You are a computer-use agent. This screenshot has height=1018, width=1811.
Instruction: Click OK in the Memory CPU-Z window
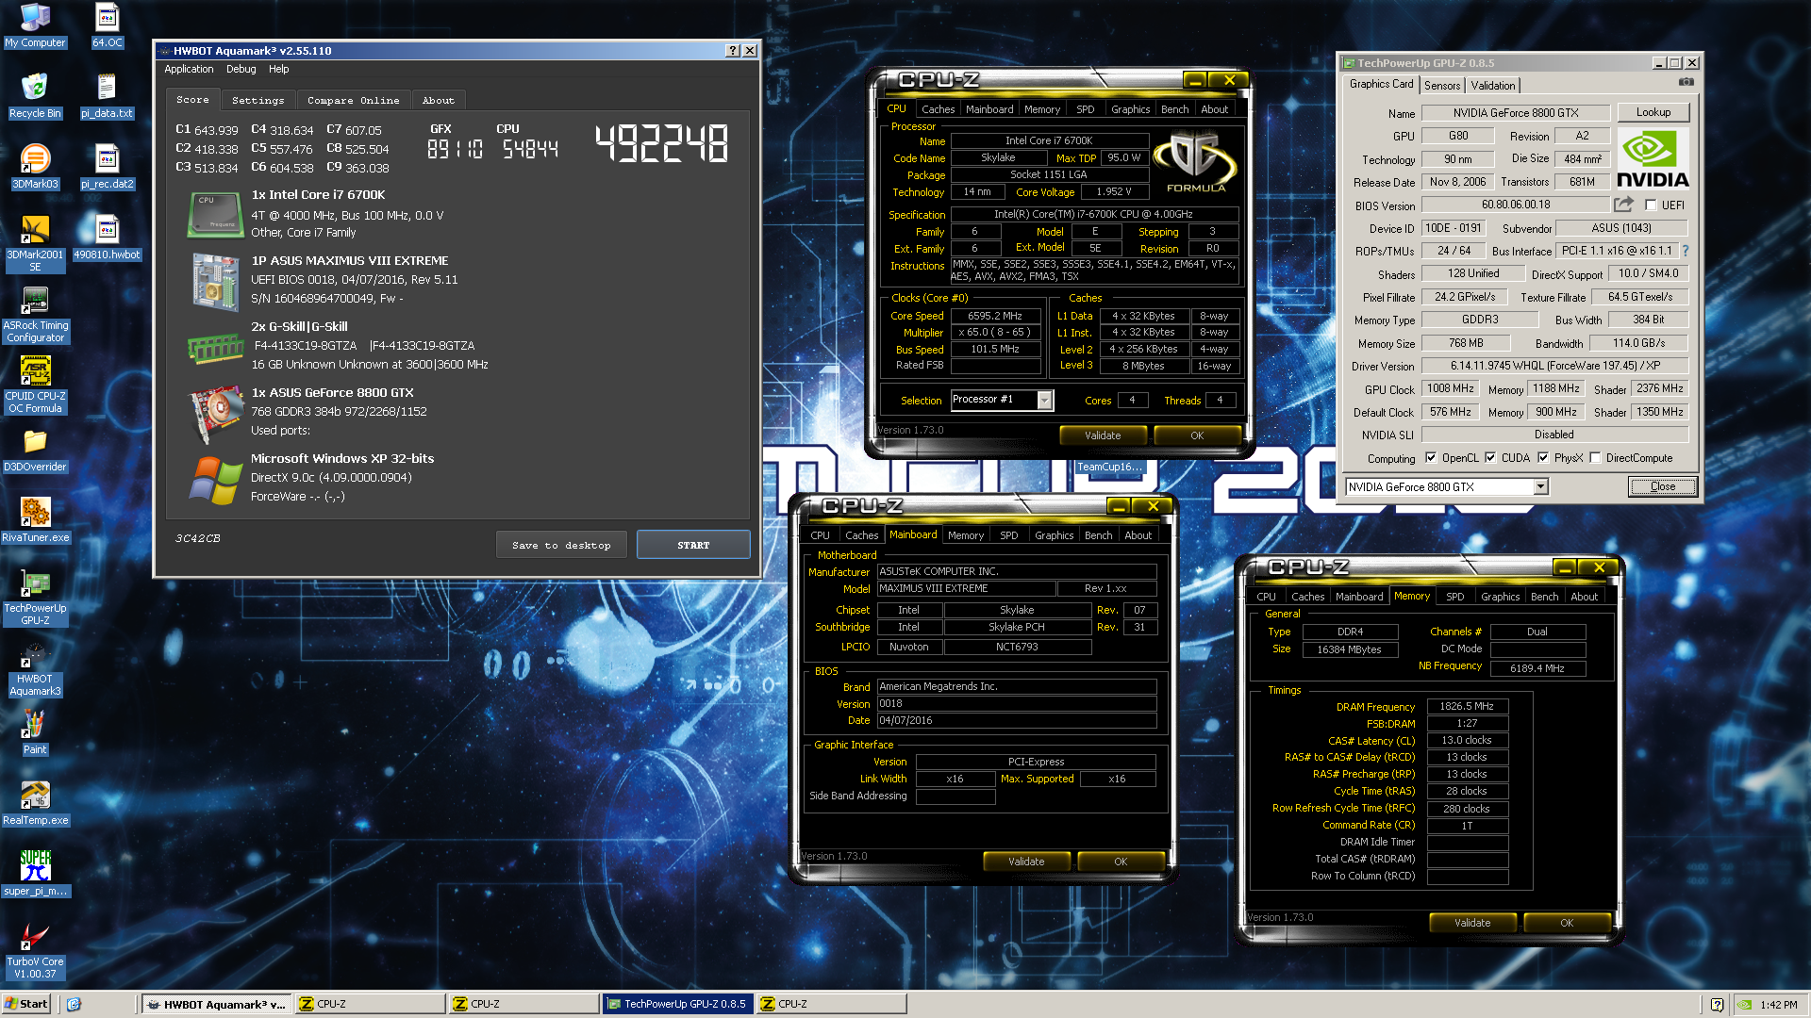1567,923
